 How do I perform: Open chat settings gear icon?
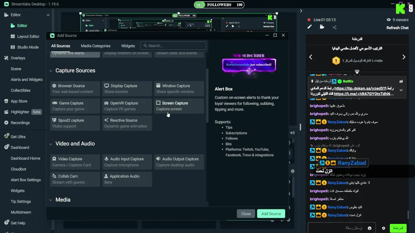point(384,228)
